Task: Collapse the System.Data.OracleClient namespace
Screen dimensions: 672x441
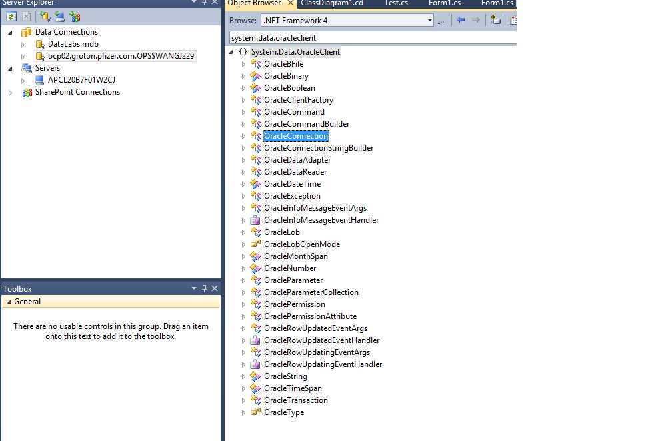Action: [x=231, y=52]
